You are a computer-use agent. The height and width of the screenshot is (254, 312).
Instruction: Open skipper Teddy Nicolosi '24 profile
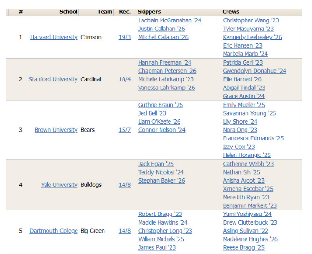click(x=161, y=172)
